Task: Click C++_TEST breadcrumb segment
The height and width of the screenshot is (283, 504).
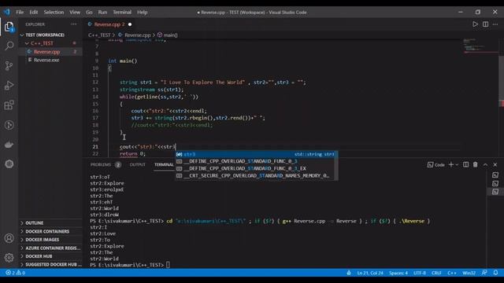Action: (99, 35)
